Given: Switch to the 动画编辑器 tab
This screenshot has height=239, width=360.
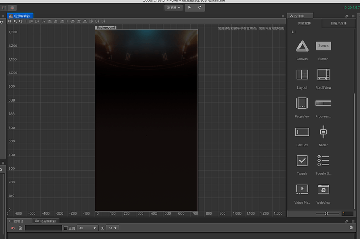Looking at the screenshot, I should [46, 221].
